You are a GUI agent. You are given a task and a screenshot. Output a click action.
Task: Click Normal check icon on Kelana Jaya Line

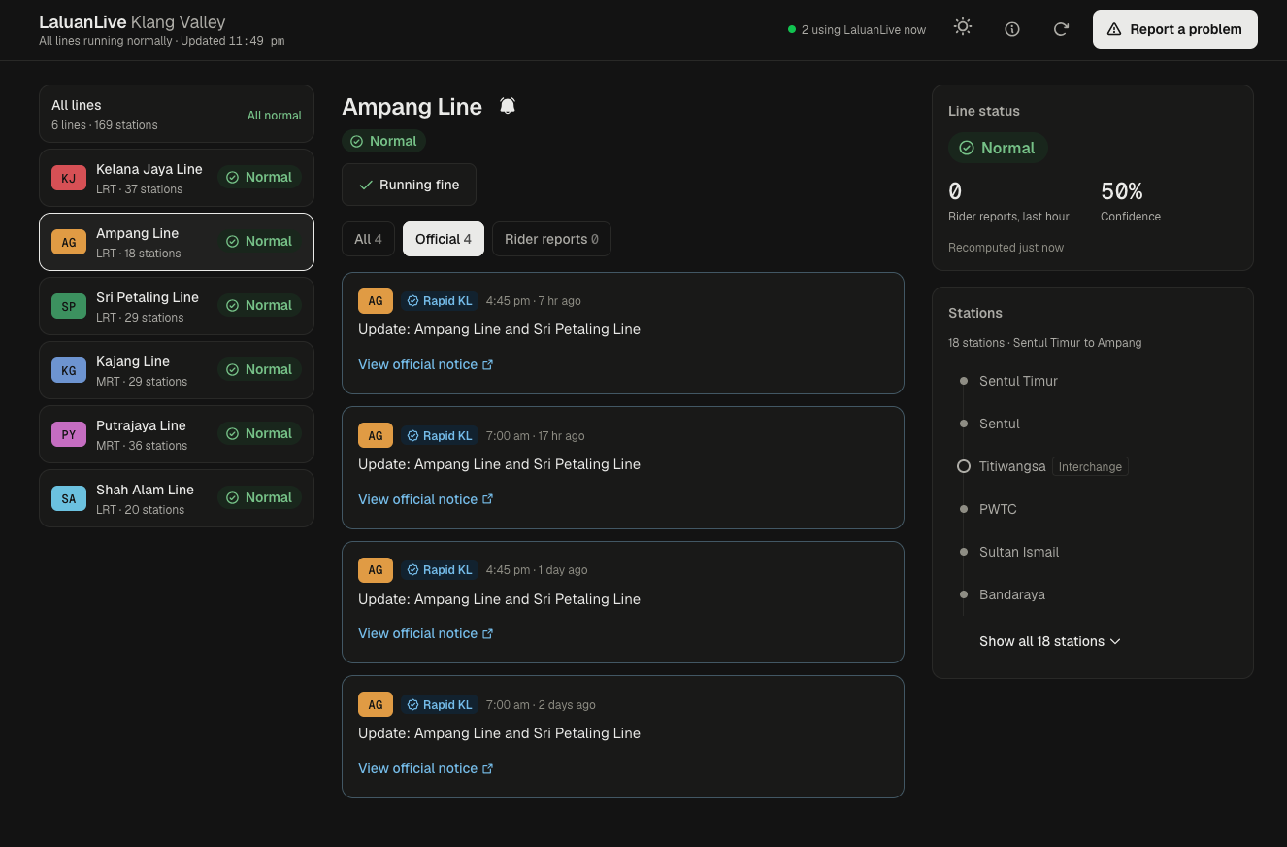(233, 177)
